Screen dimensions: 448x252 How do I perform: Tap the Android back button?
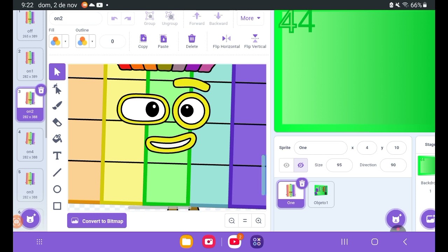click(405, 242)
